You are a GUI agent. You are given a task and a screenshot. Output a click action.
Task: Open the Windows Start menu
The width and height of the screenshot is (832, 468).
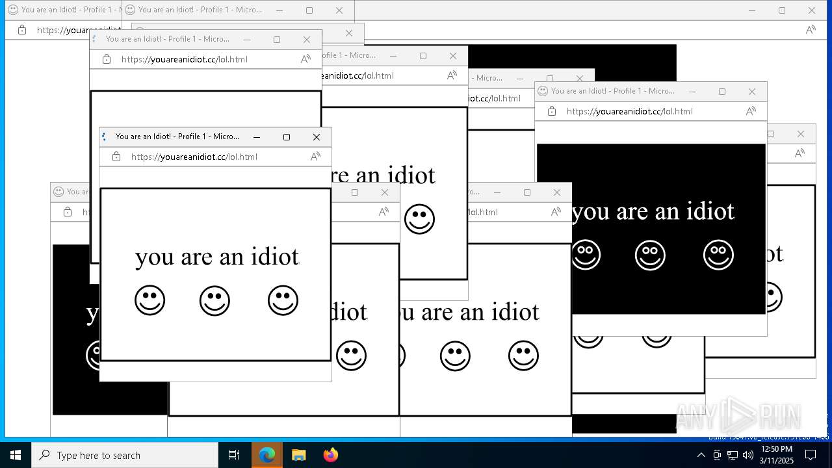click(x=16, y=455)
